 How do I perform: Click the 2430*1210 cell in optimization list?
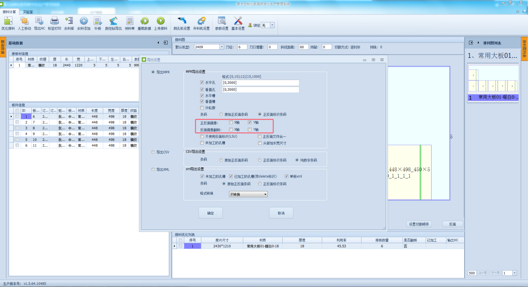pyautogui.click(x=222, y=246)
